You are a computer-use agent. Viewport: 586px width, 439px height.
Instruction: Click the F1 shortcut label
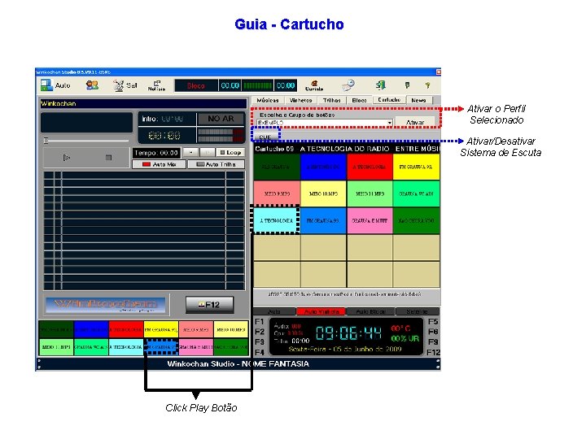coord(260,321)
